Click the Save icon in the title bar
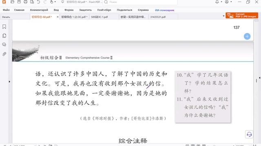The width and height of the screenshot is (261, 146). (19, 2)
